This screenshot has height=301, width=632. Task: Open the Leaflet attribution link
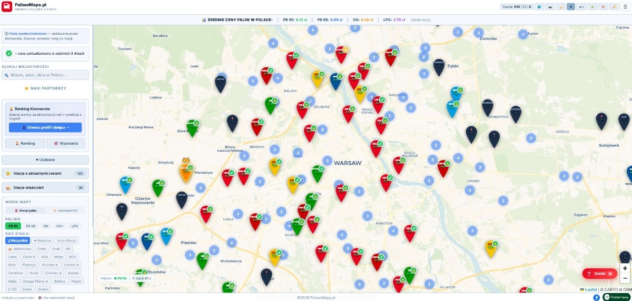coord(590,289)
